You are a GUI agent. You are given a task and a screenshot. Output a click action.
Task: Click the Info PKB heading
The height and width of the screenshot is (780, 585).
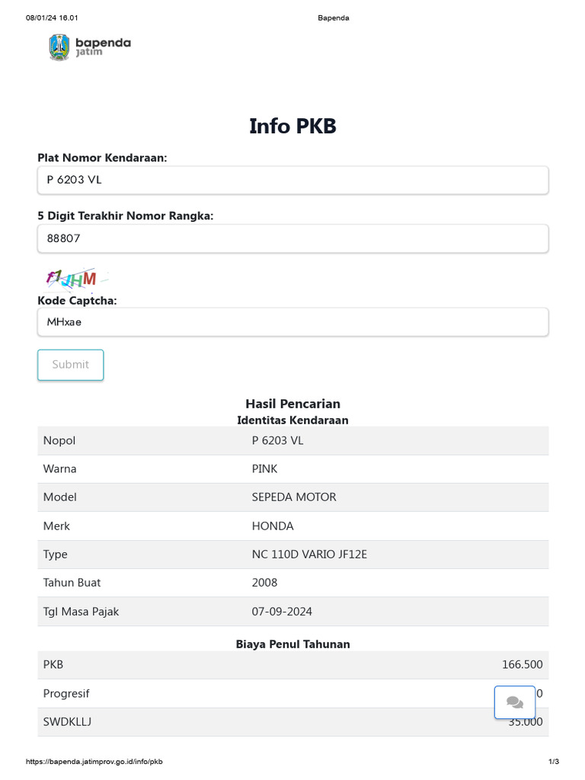click(292, 126)
